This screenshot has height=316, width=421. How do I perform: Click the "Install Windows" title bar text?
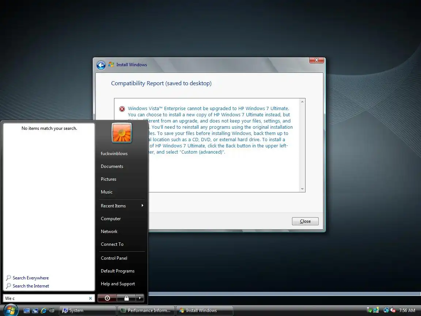(132, 65)
